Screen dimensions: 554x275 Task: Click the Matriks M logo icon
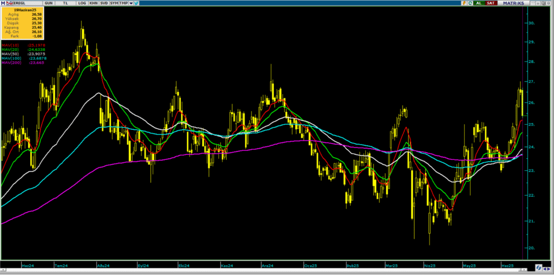pyautogui.click(x=3, y=3)
